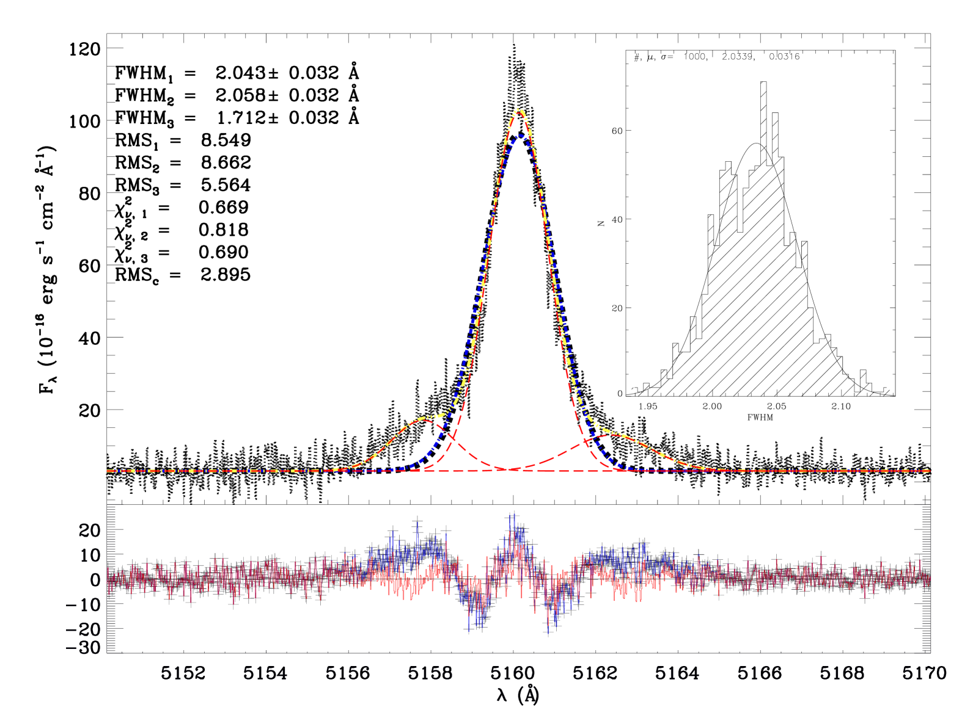Image resolution: width=962 pixels, height=721 pixels.
Task: Select the inset histogram header with 2.0339
Action: tap(716, 57)
